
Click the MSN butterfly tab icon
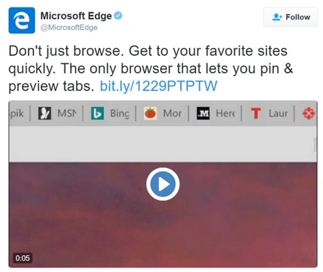[45, 114]
